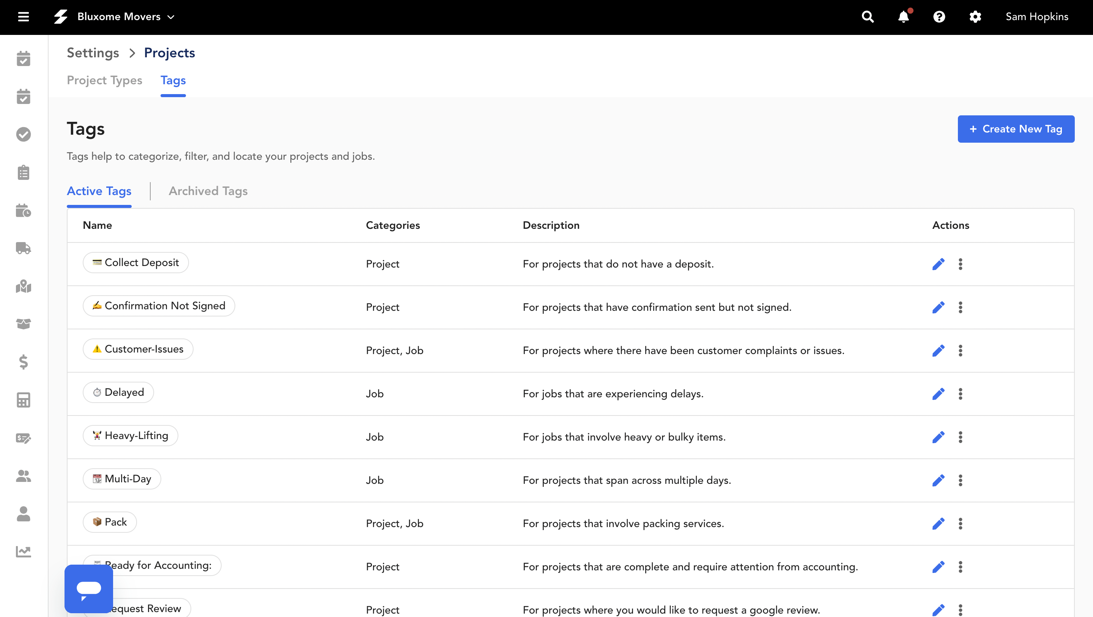The height and width of the screenshot is (617, 1093).
Task: Open the calendar clock sidebar icon
Action: (23, 210)
